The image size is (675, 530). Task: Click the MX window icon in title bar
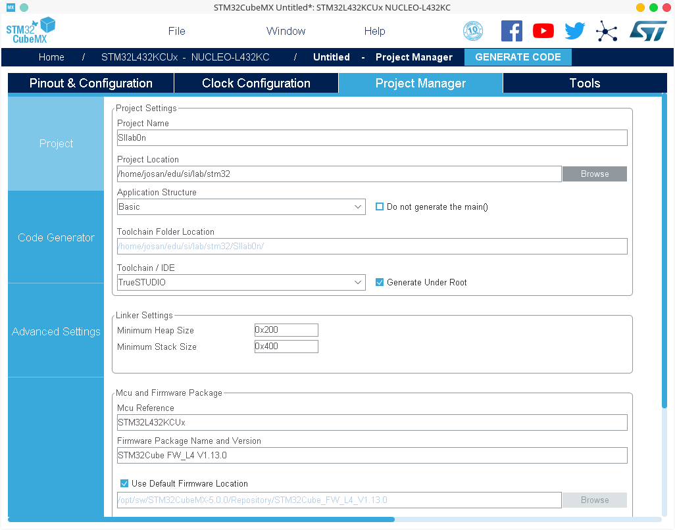pyautogui.click(x=11, y=7)
